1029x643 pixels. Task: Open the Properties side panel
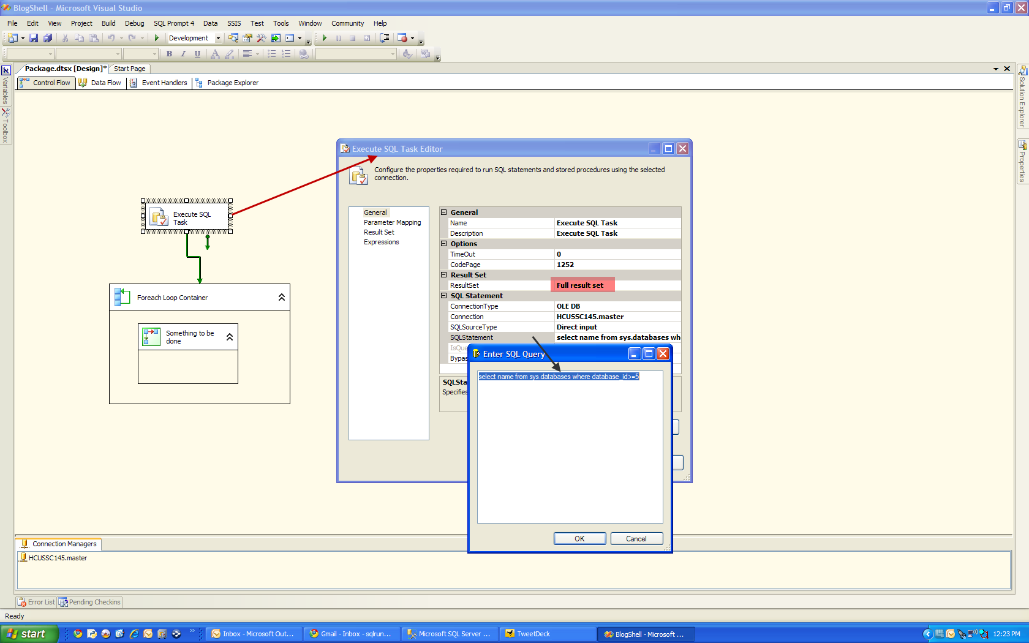pos(1022,161)
